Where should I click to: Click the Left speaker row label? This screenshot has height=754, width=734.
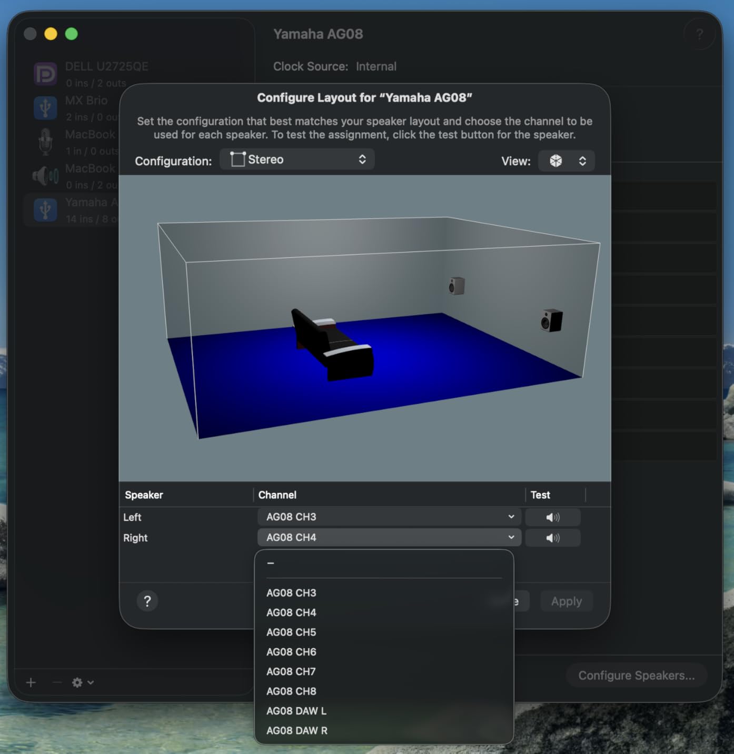click(132, 517)
